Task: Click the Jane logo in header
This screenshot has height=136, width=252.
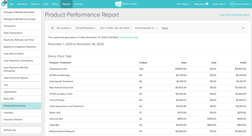Action: click(x=118, y=4)
